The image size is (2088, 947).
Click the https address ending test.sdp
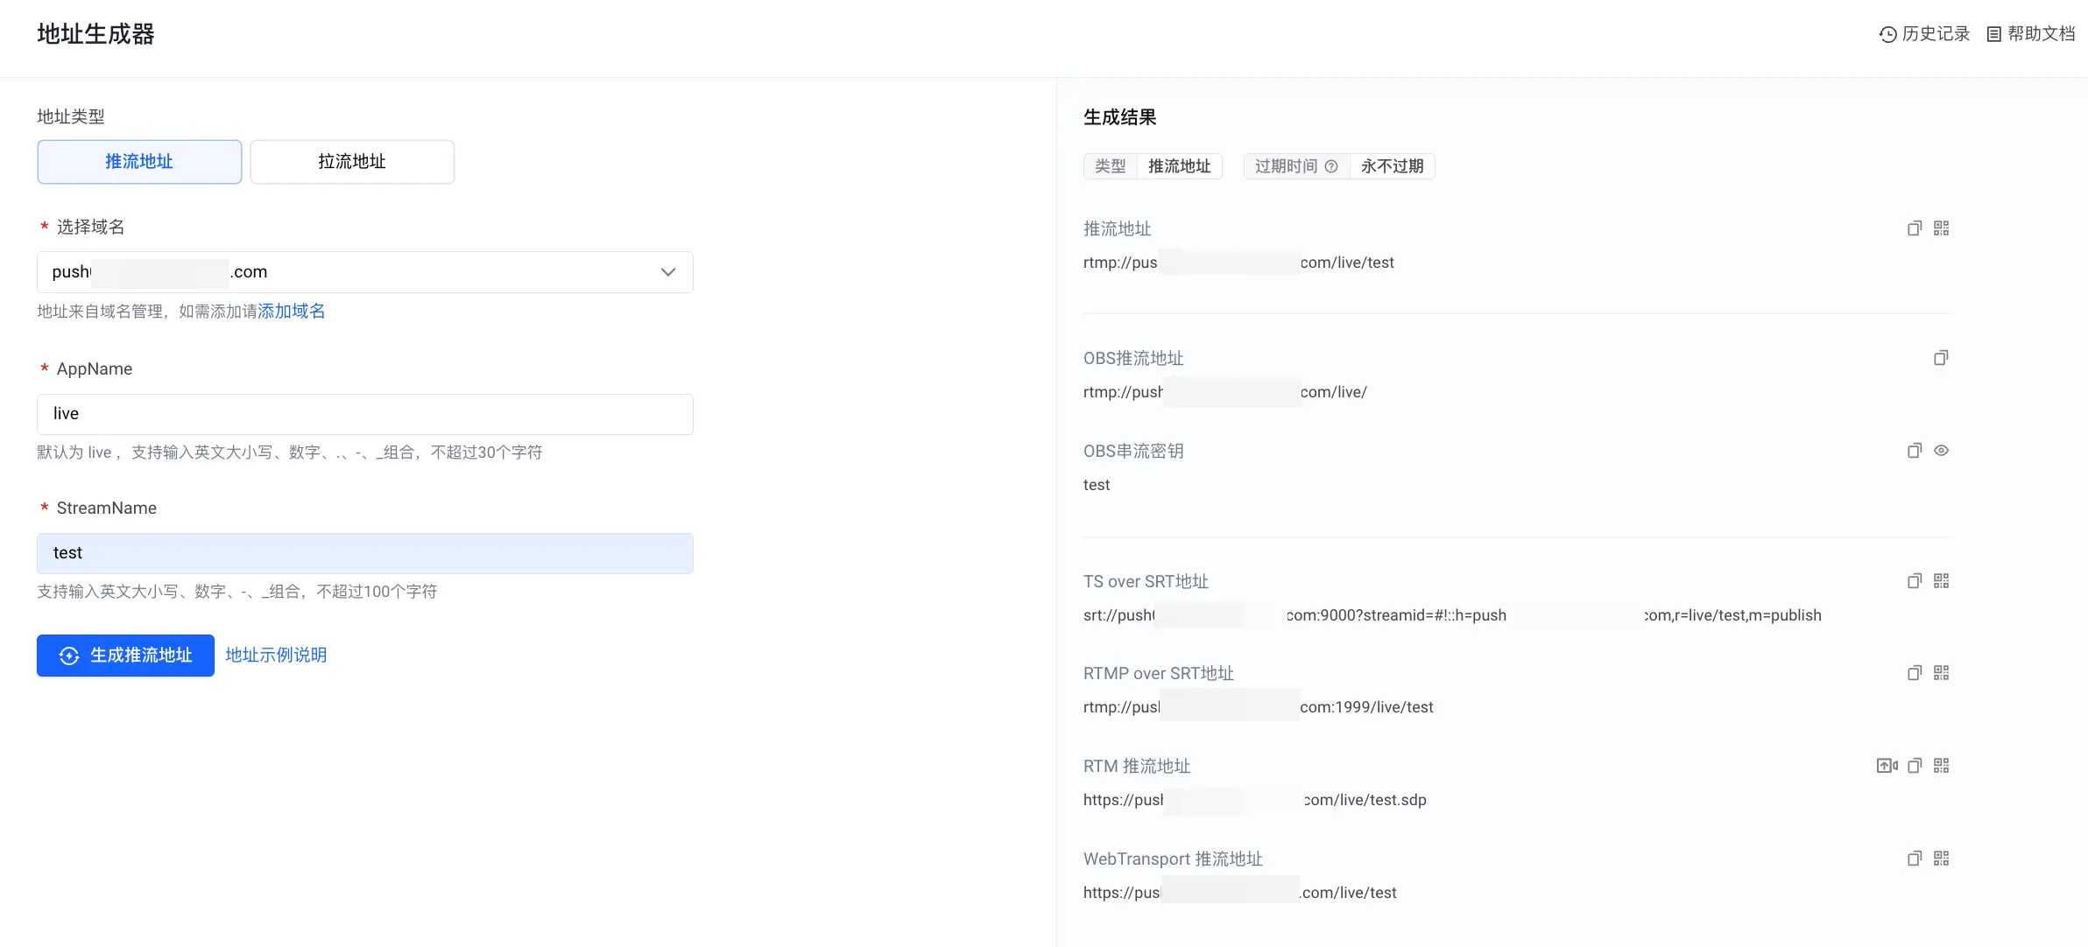pos(1255,800)
